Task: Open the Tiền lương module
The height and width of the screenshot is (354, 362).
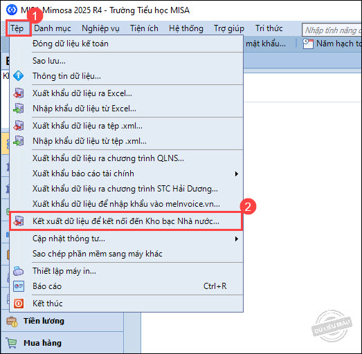Action: click(62, 321)
